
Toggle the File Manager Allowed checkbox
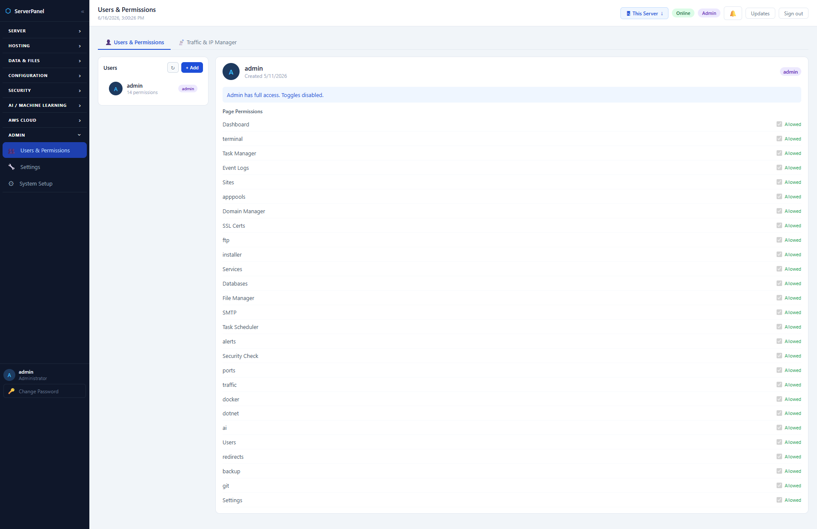pos(779,298)
